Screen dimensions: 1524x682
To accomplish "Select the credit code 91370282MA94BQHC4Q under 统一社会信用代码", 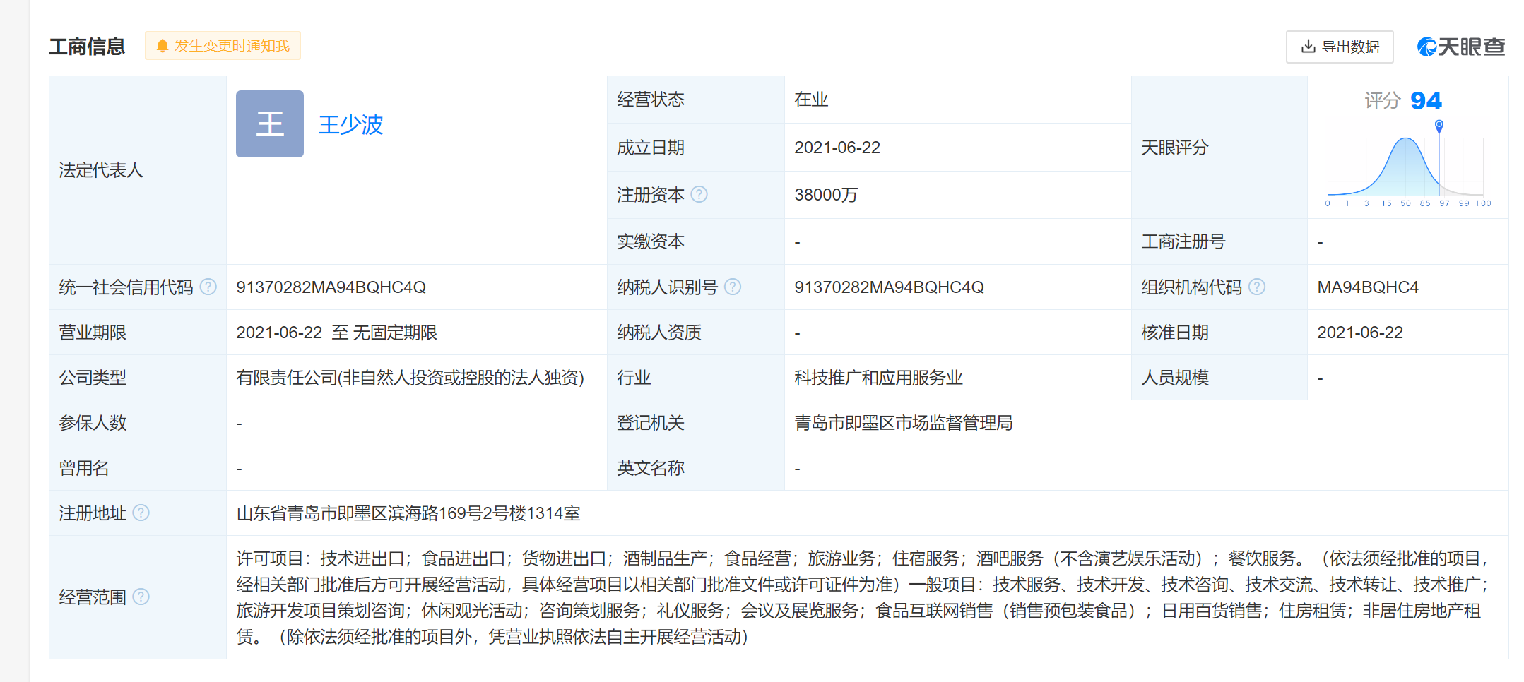I will pos(331,287).
